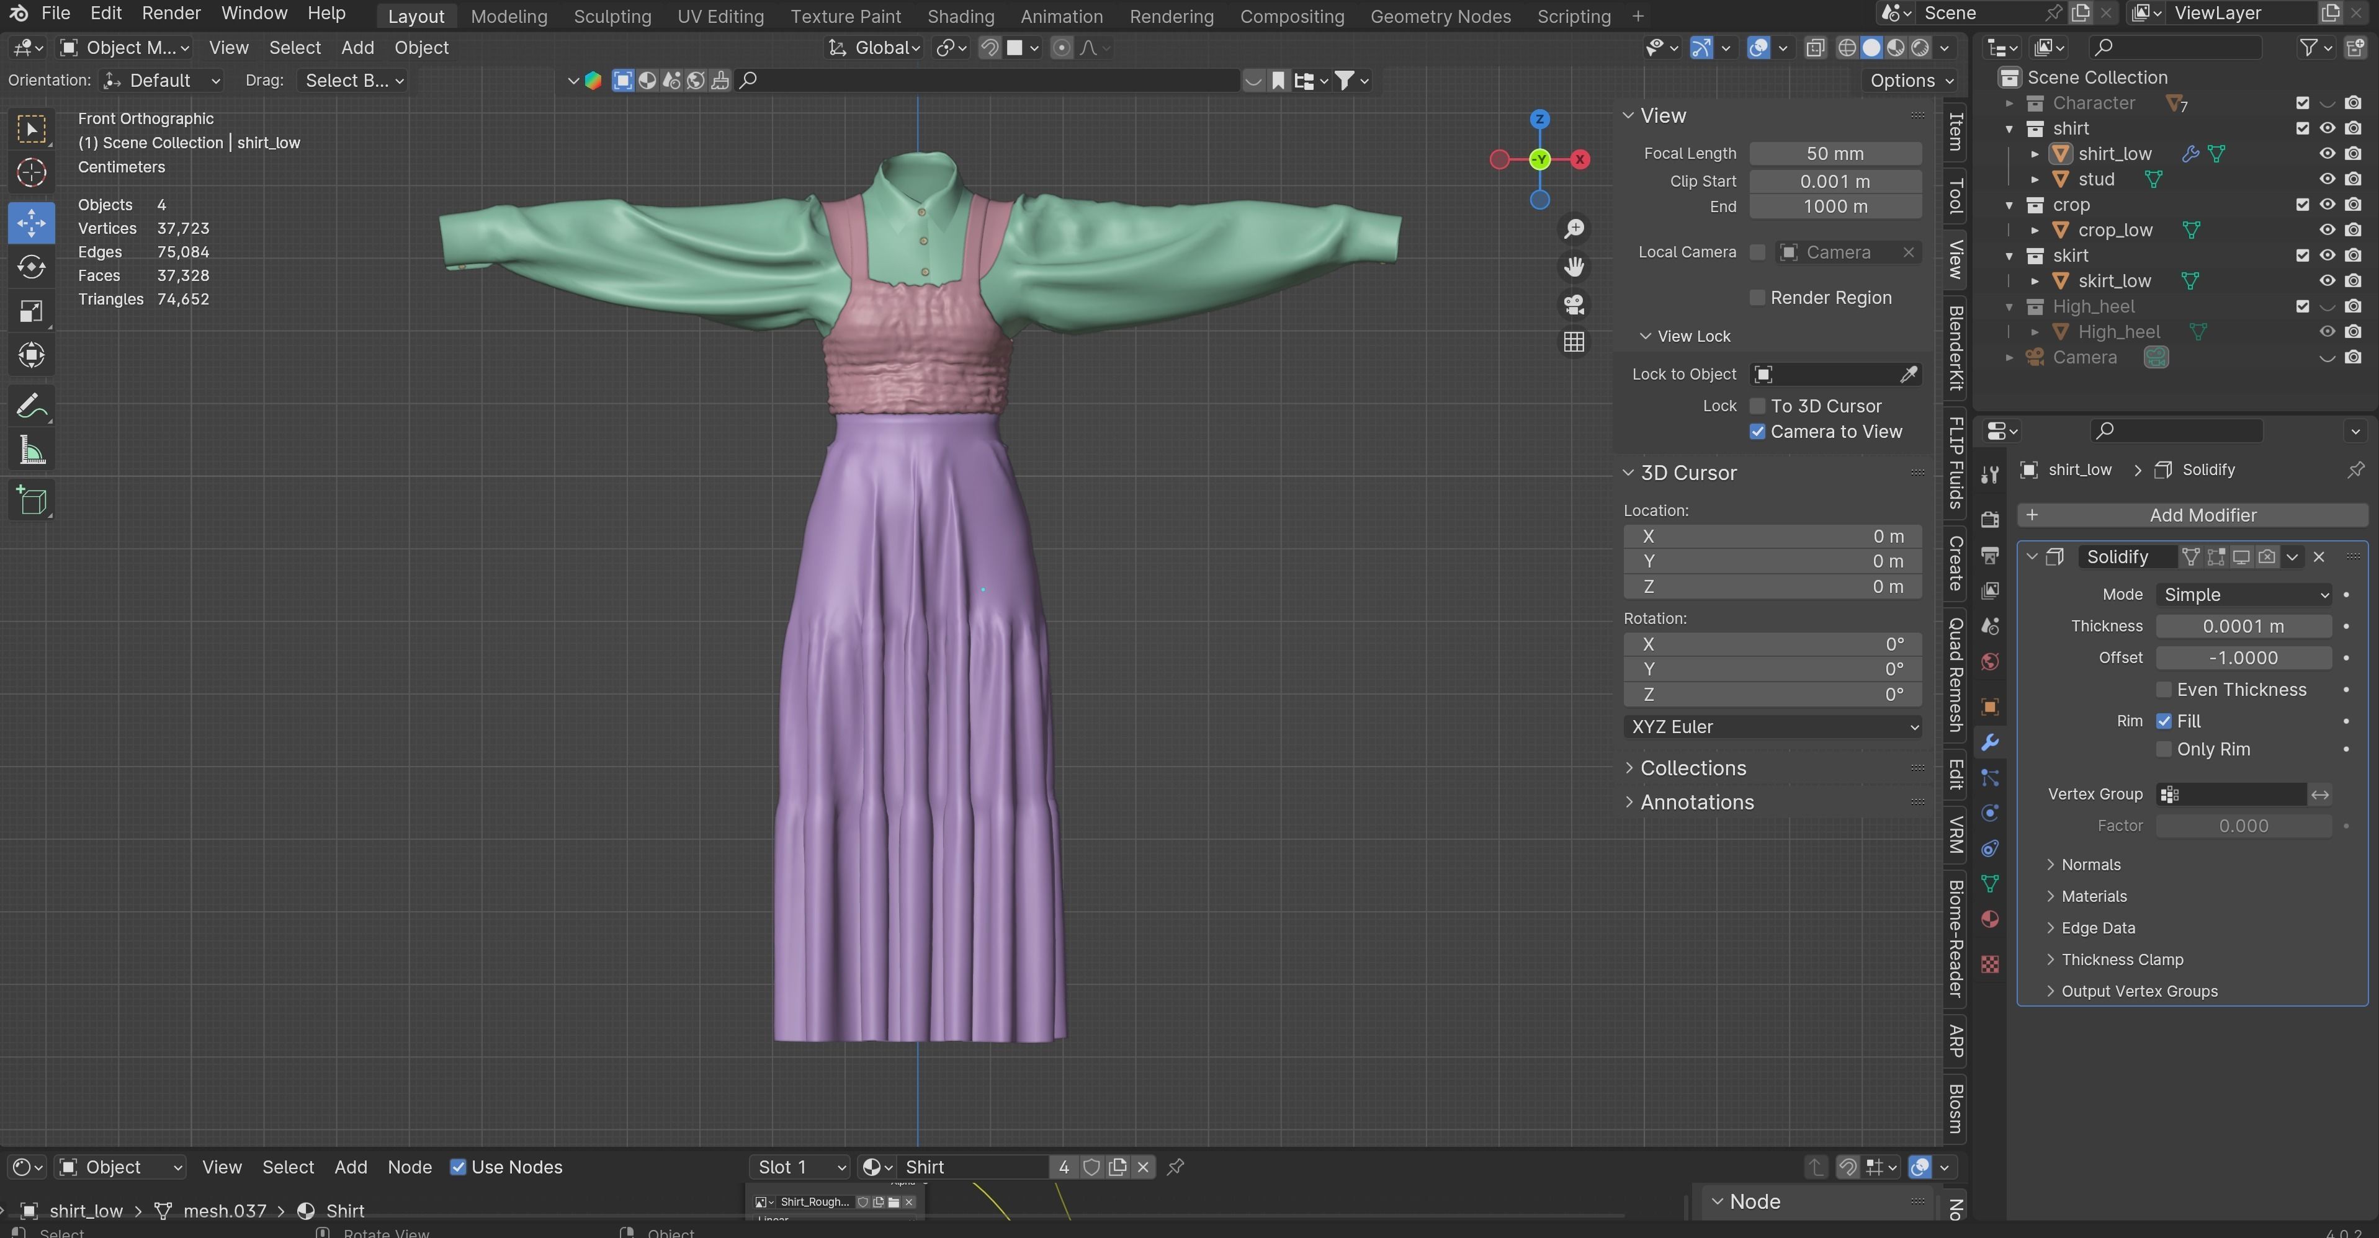
Task: Select the 3D Cursor tool
Action: [x=32, y=172]
